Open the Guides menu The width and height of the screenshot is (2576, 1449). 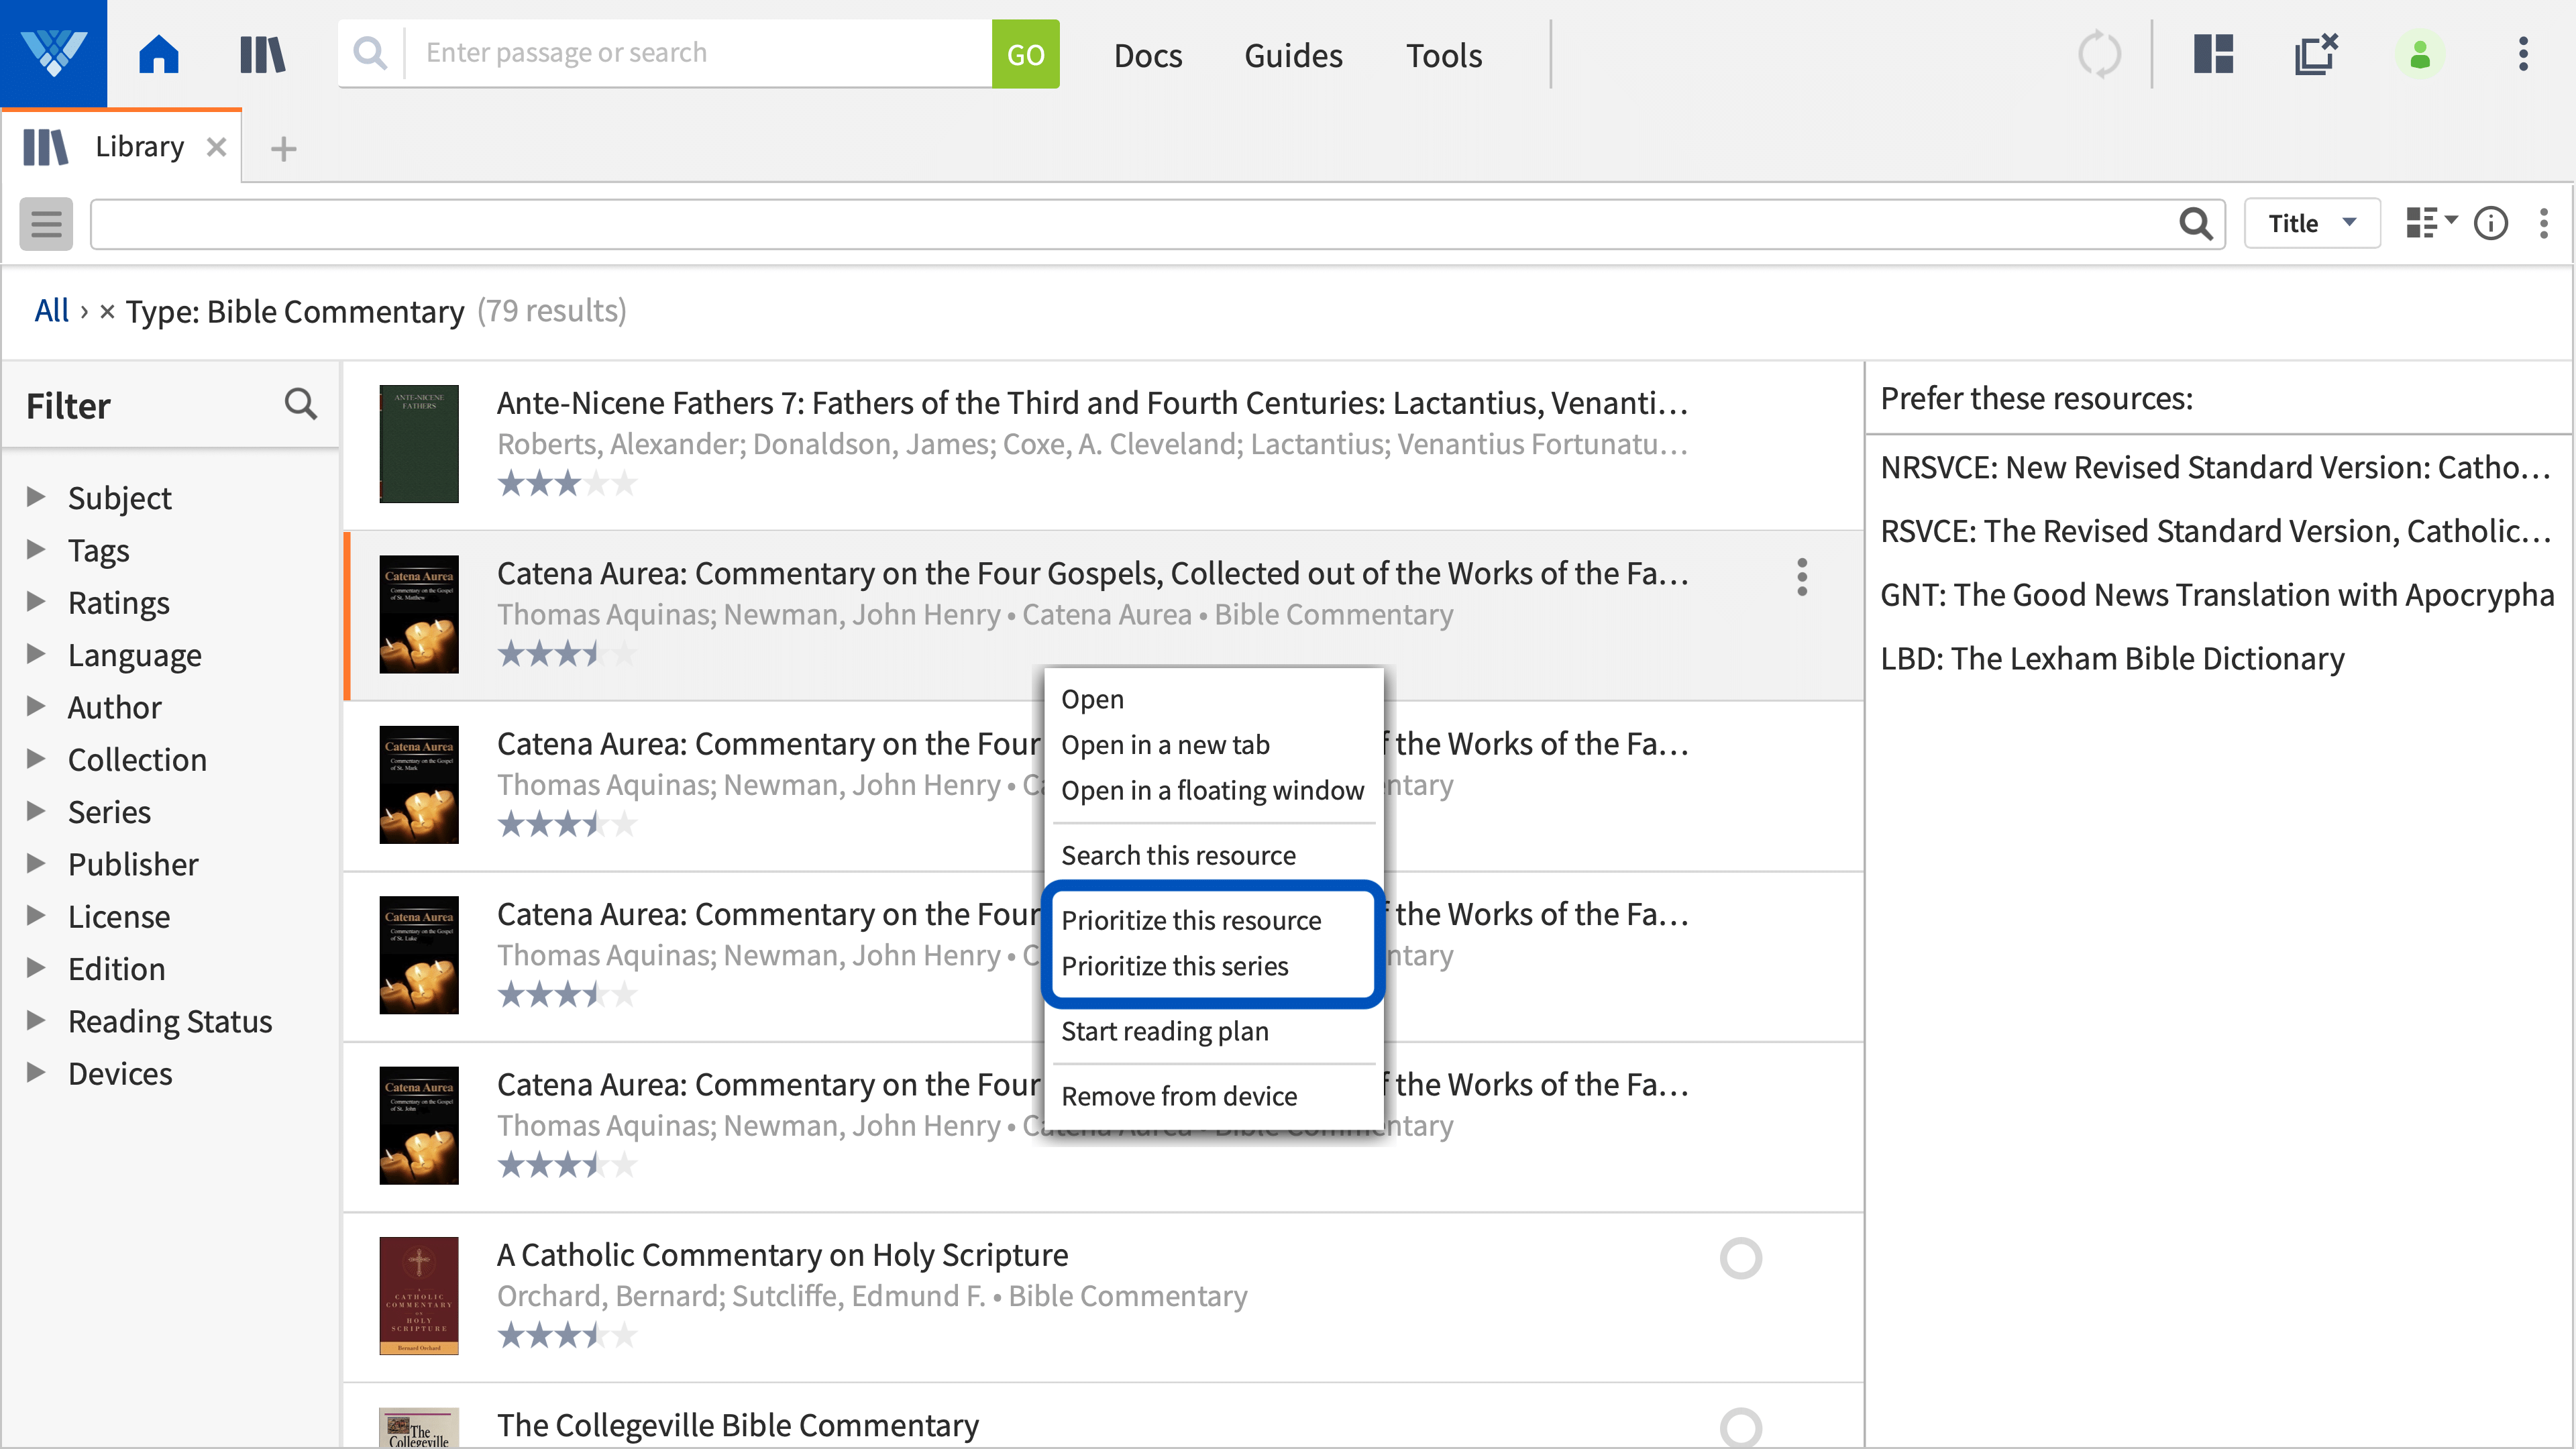coord(1293,55)
